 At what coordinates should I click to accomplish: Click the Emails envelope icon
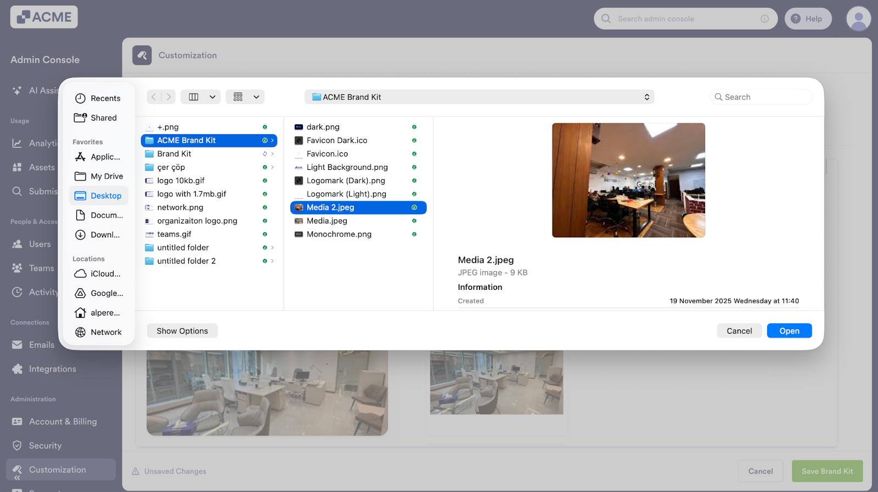coord(18,345)
